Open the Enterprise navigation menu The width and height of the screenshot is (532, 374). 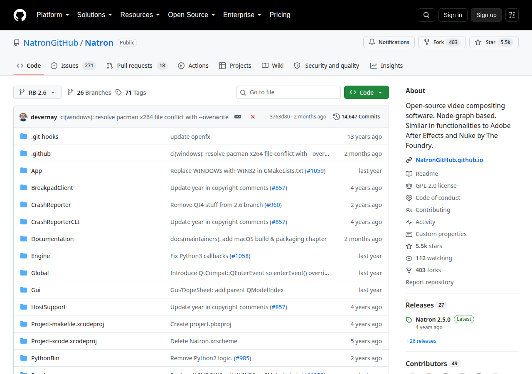point(242,15)
